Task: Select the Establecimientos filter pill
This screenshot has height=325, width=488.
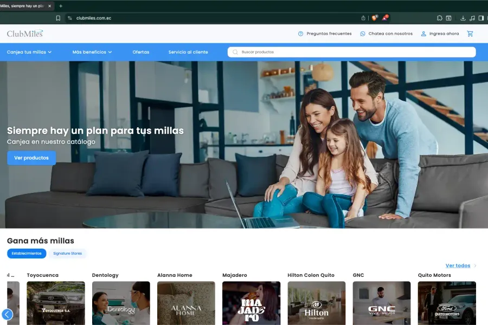Action: (x=27, y=253)
